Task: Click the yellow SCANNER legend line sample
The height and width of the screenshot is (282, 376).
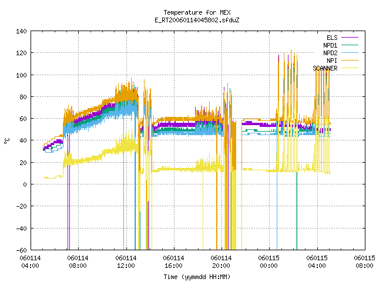Action: [350, 68]
